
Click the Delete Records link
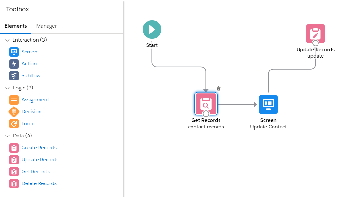click(x=39, y=183)
